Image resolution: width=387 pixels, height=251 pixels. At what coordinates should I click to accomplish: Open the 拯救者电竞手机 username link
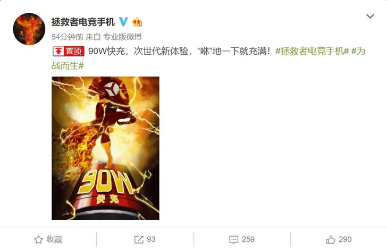pyautogui.click(x=83, y=22)
